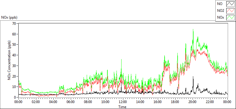The height and width of the screenshot is (109, 236).
Task: Click the 10:00 time axis label
Action: (106, 102)
